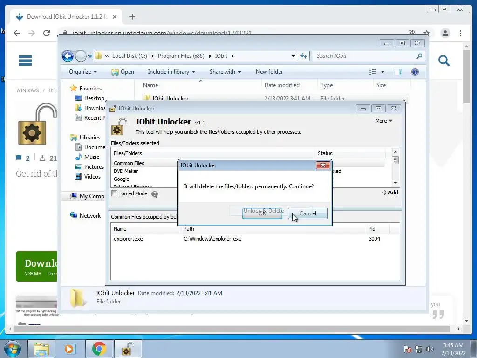
Task: Click Program Files (x86) breadcrumb in address bar
Action: pyautogui.click(x=181, y=56)
